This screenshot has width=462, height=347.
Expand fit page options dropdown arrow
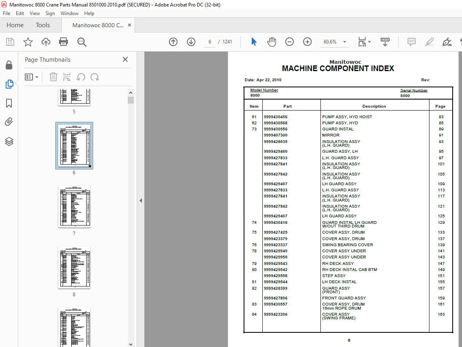(370, 42)
